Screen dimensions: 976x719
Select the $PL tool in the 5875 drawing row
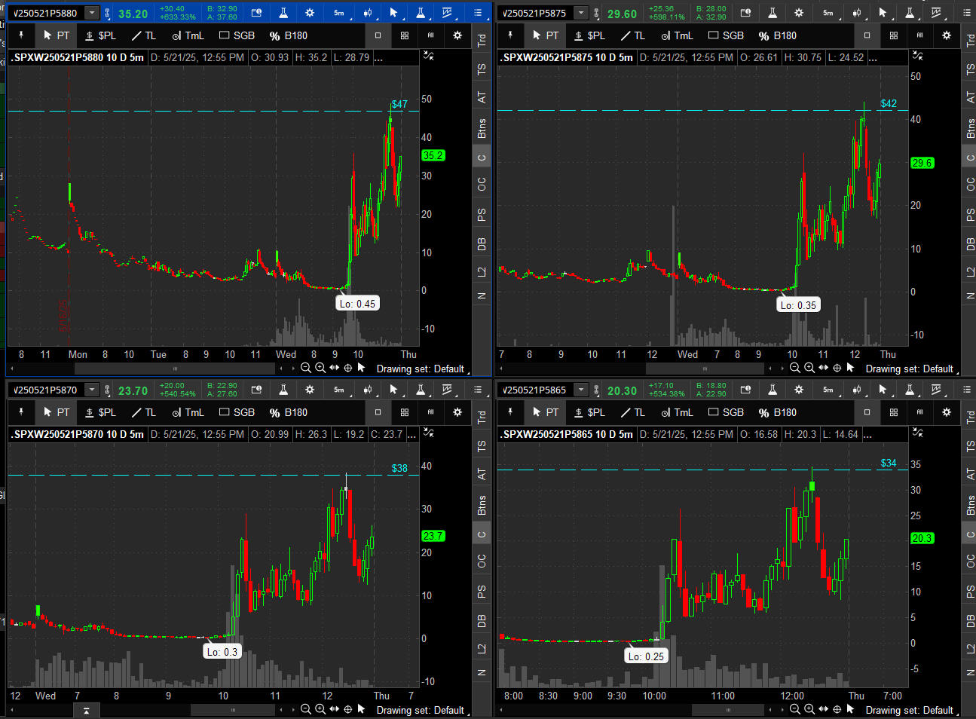589,35
